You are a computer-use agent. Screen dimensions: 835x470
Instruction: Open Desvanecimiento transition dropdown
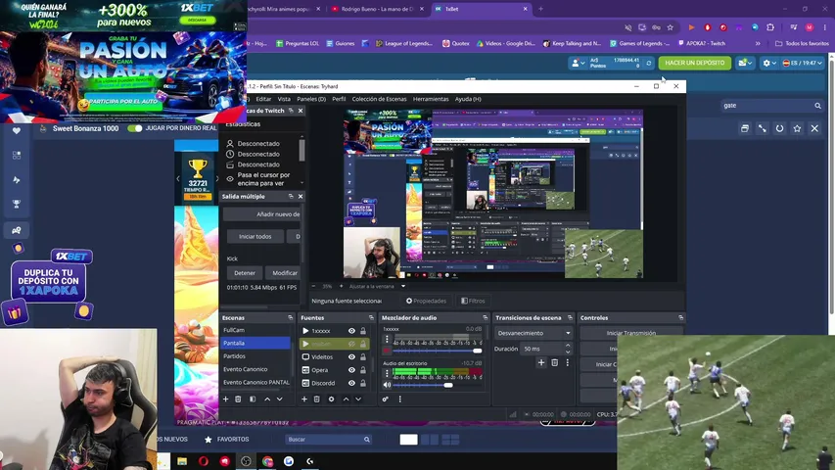click(533, 333)
